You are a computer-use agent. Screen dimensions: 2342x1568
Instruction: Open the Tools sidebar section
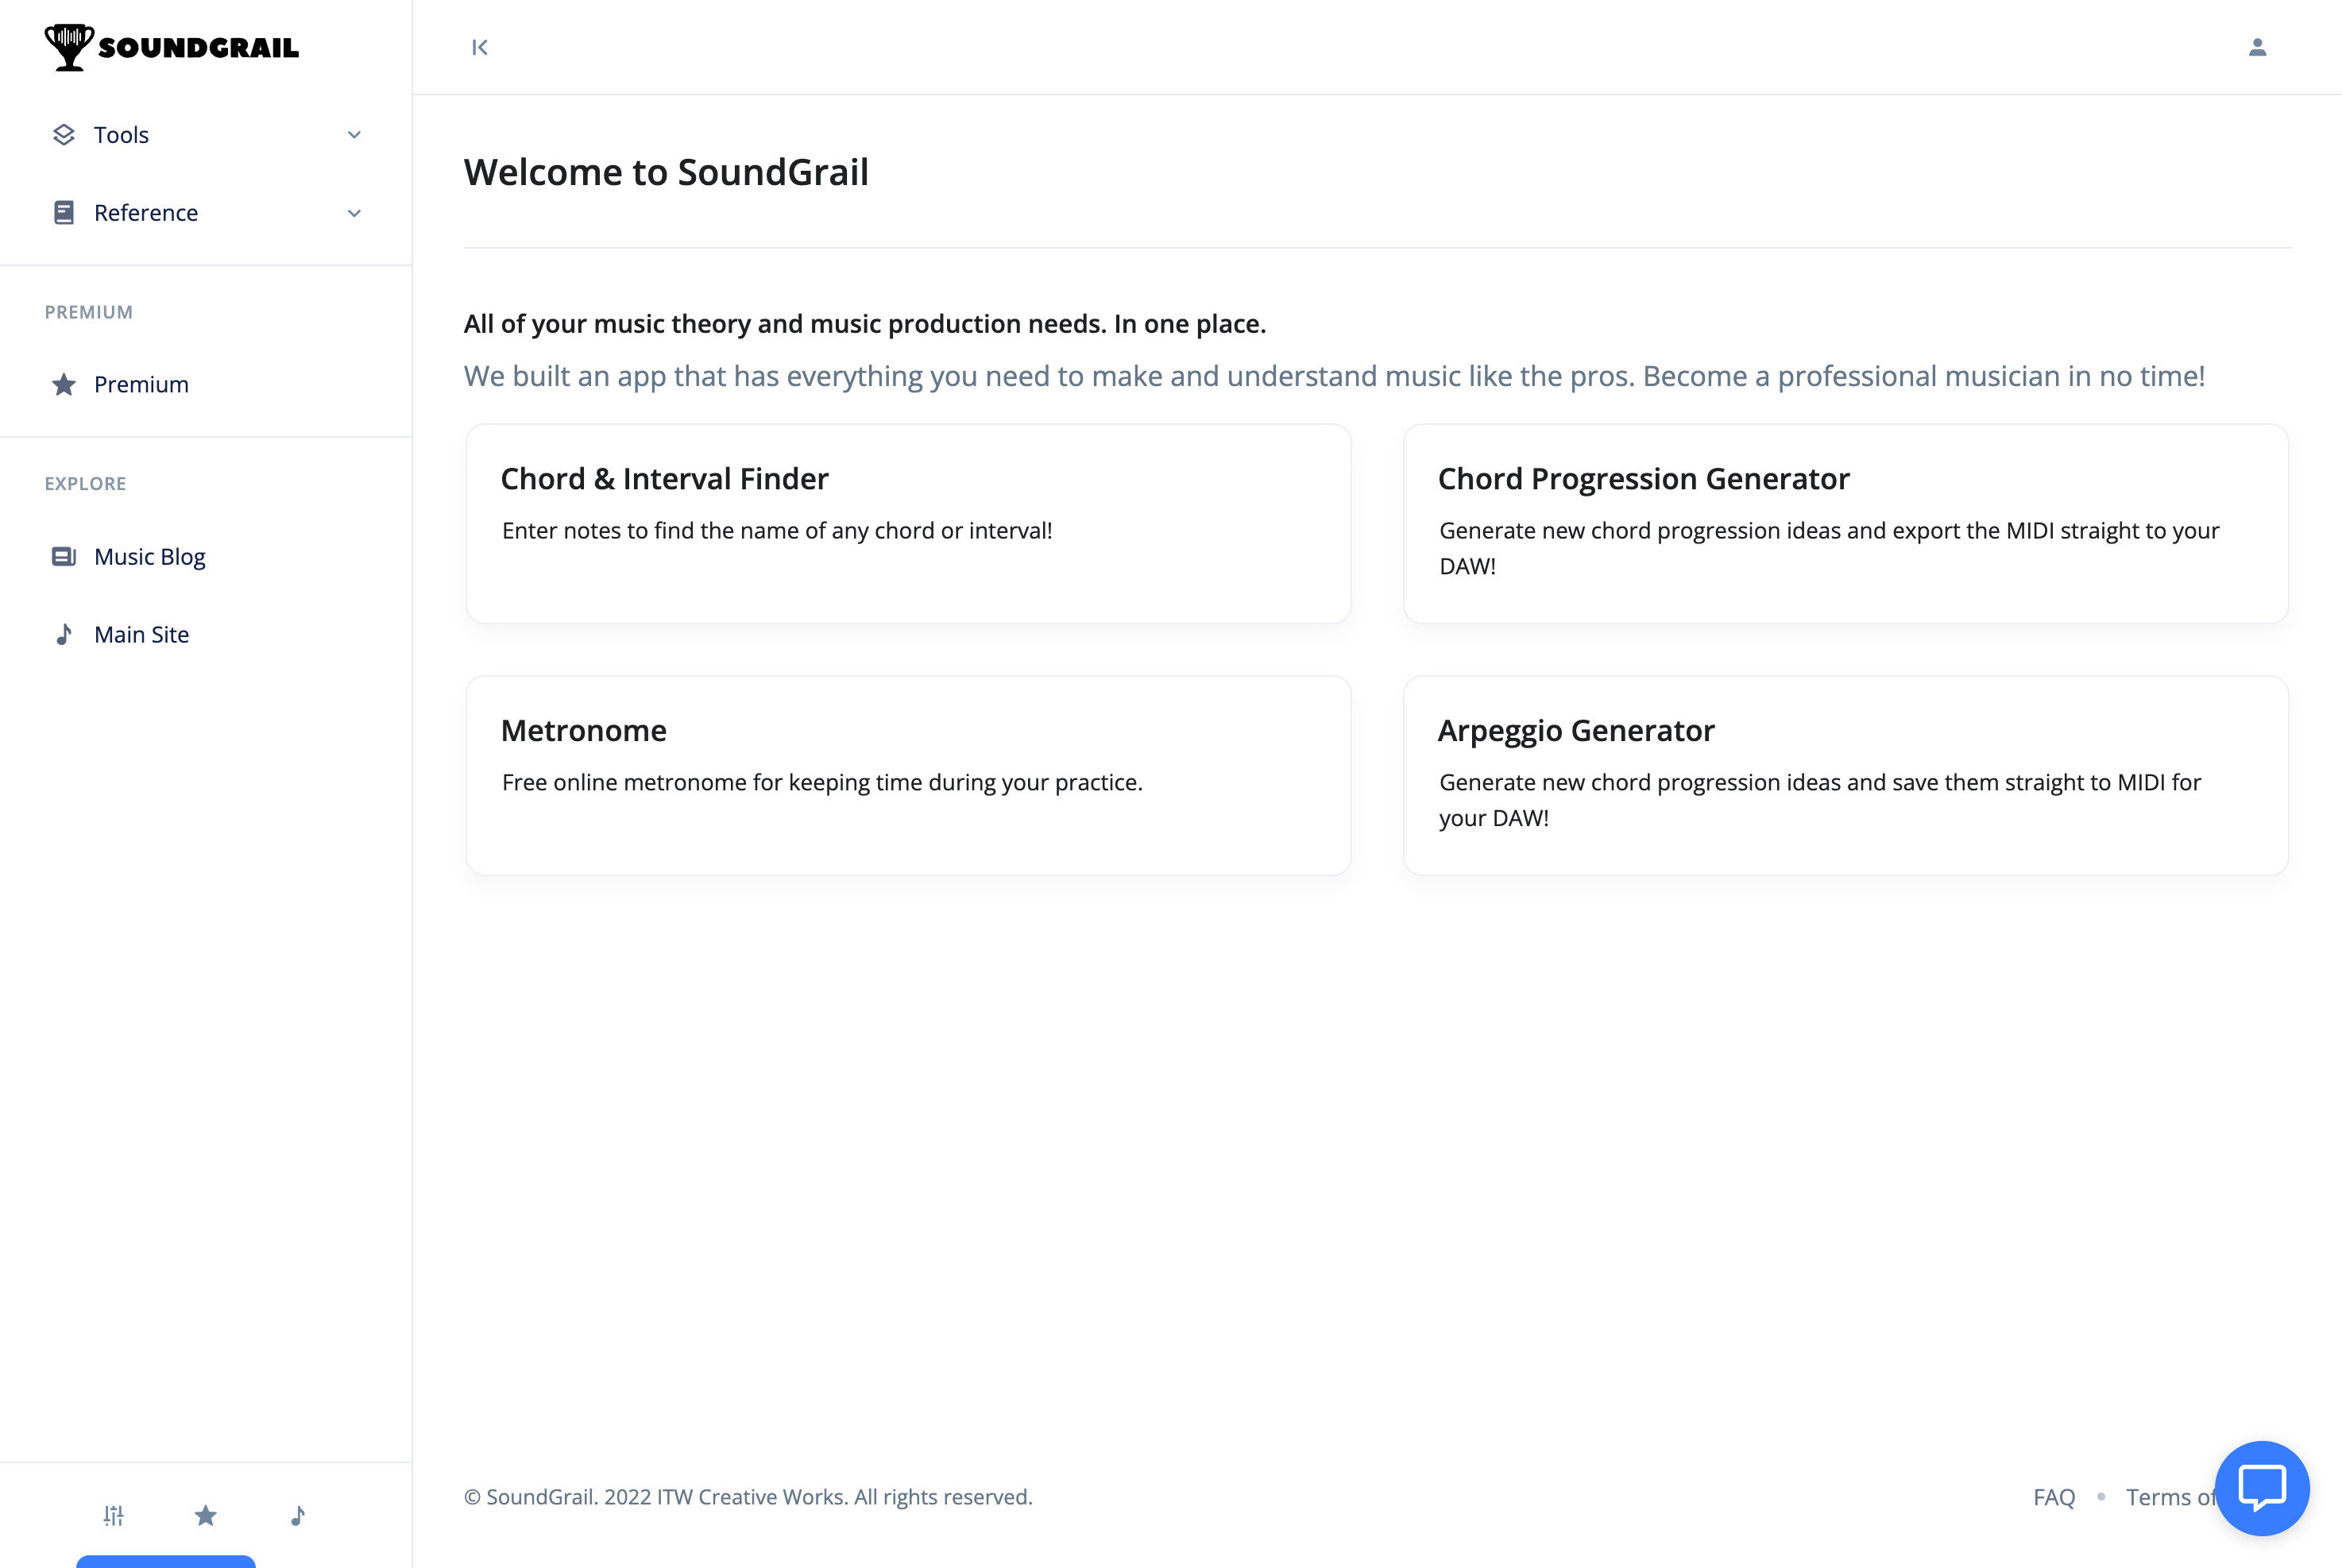coord(206,135)
